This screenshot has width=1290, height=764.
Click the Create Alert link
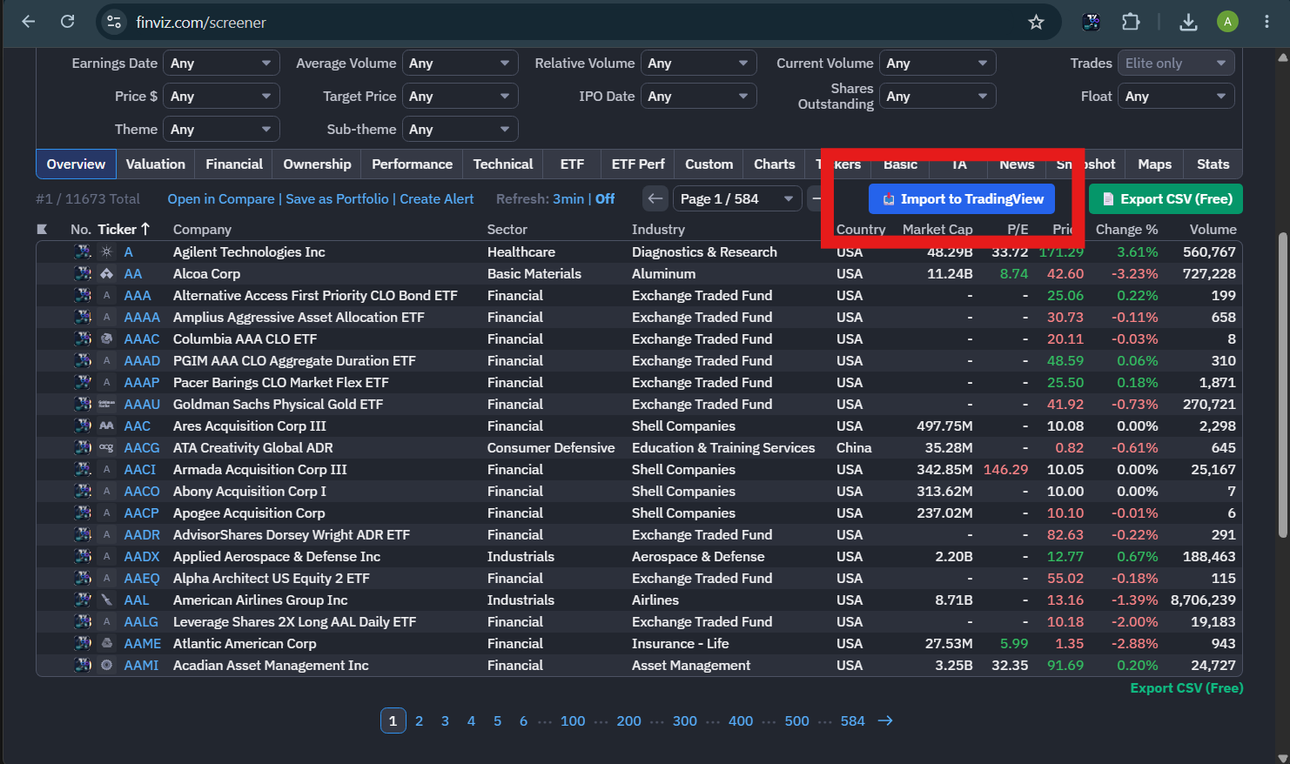tap(437, 198)
